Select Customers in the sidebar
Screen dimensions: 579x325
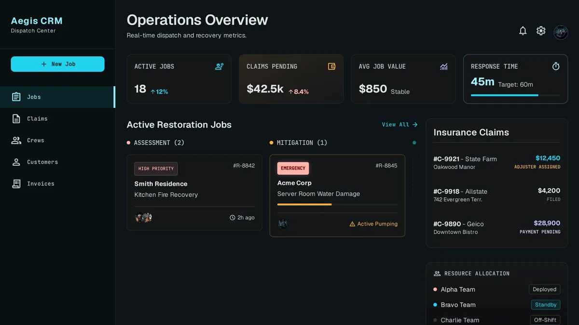coord(57,162)
